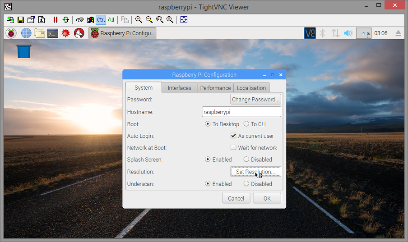The width and height of the screenshot is (408, 242).
Task: Switch to the Performance tab
Action: 215,88
